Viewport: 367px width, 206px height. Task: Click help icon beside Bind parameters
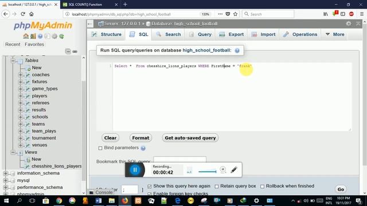[143, 148]
